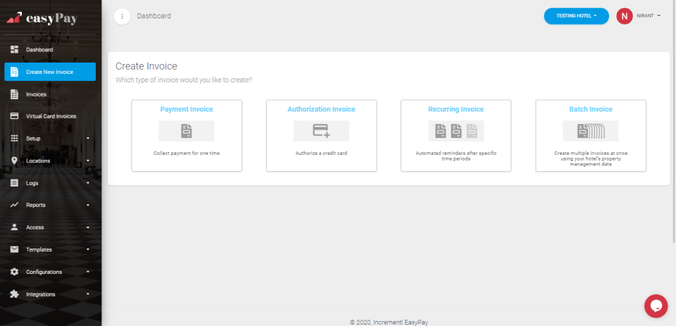The height and width of the screenshot is (326, 676).
Task: Click the Payment Invoice document icon
Action: (x=186, y=131)
